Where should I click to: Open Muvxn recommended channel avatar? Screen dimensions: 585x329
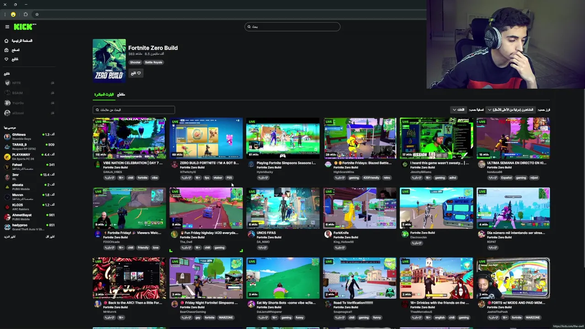7,196
